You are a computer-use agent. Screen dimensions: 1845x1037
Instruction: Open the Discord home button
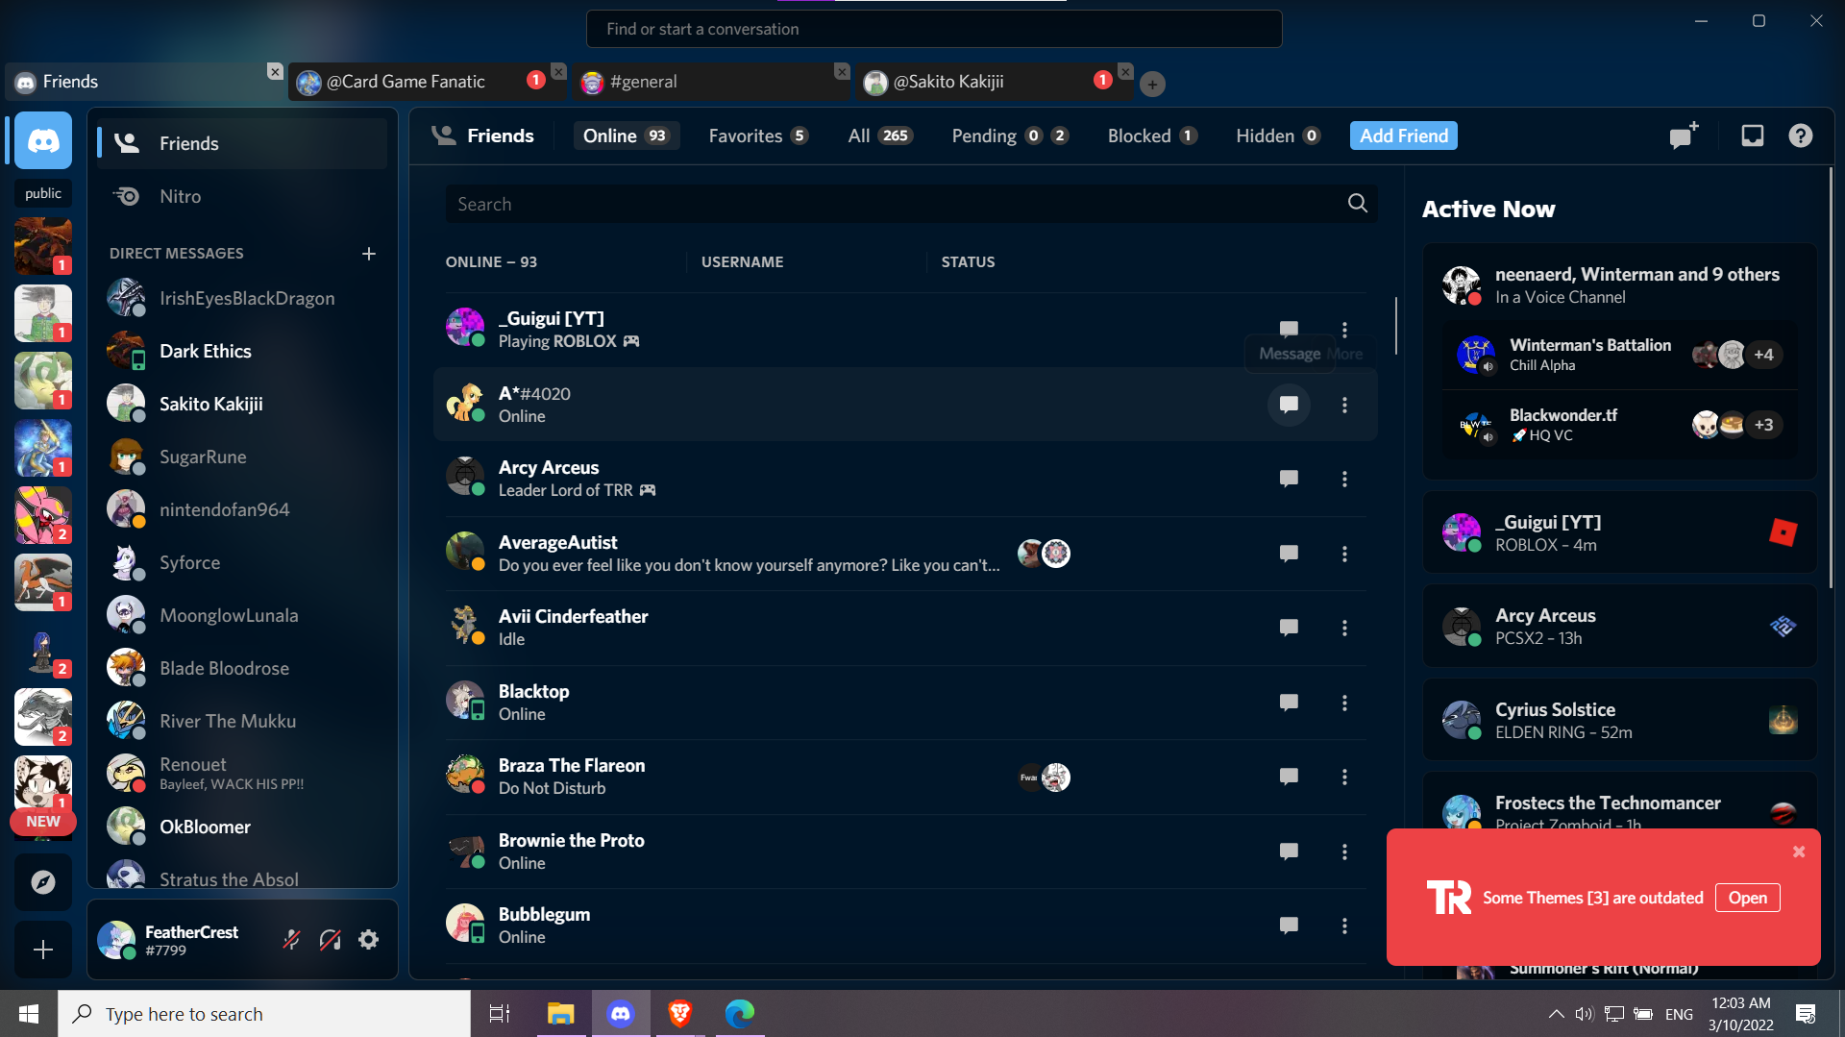(x=42, y=139)
